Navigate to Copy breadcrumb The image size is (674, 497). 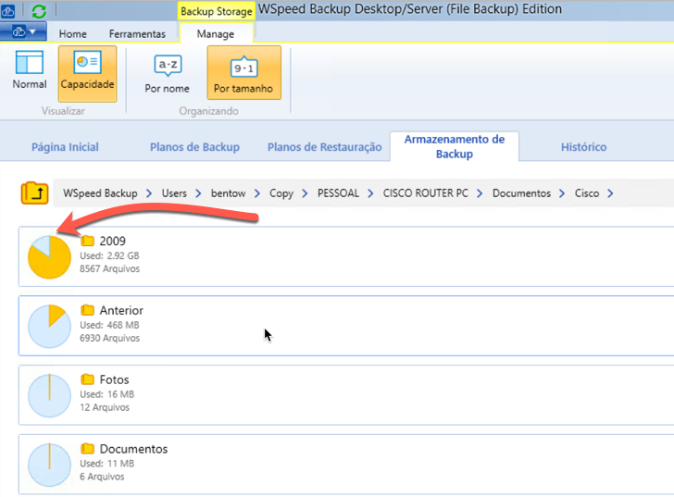[281, 193]
